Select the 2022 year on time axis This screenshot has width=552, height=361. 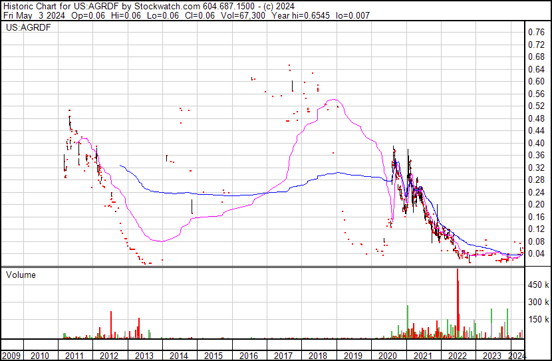458,356
